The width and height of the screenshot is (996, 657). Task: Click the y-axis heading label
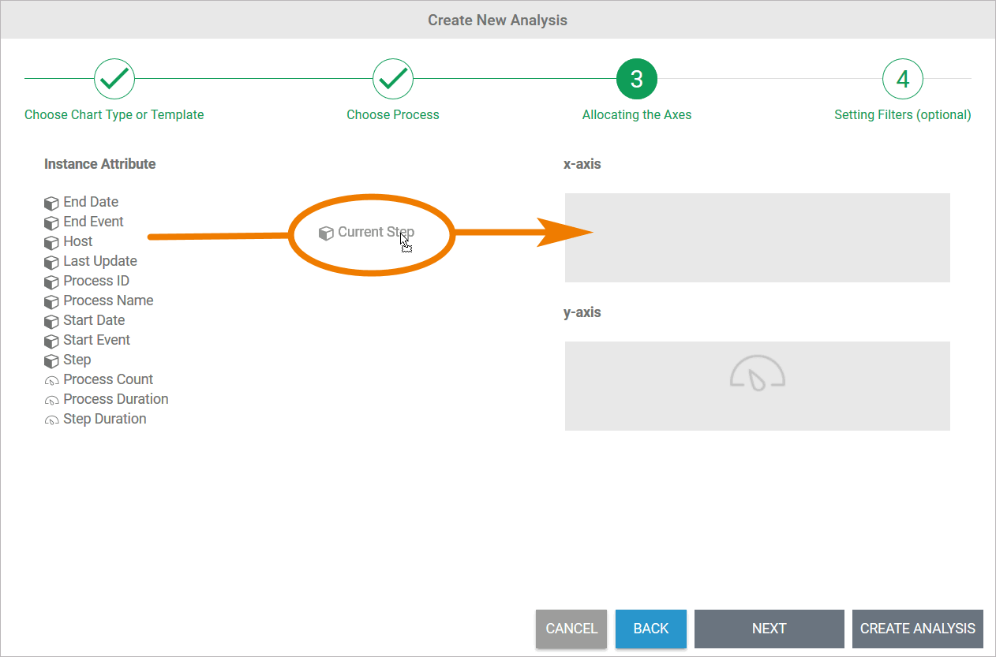click(582, 312)
